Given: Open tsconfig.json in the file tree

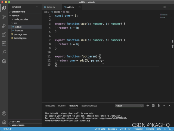Looking at the screenshot, I should coord(25,38).
